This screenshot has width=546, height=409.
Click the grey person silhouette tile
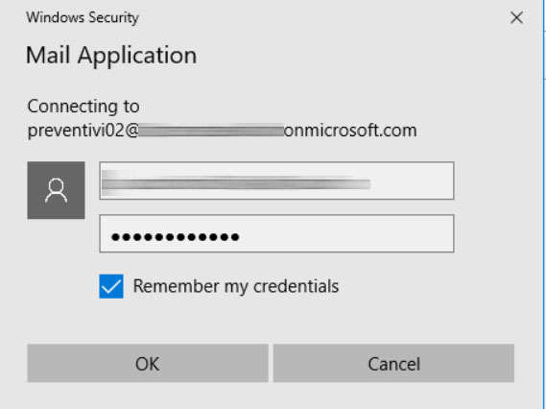56,190
